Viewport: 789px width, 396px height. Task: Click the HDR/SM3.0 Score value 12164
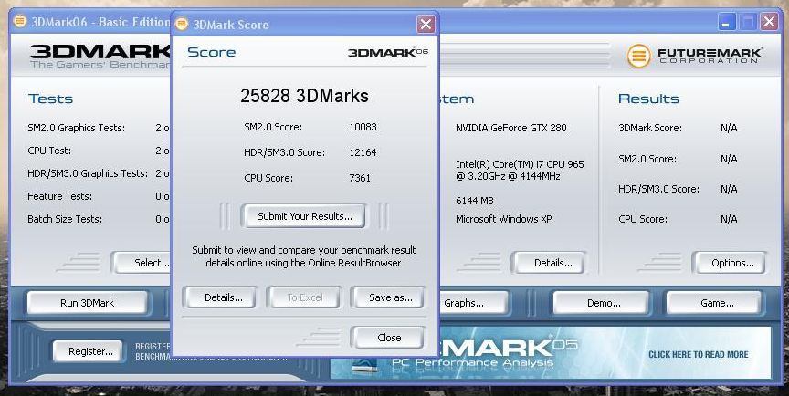363,152
